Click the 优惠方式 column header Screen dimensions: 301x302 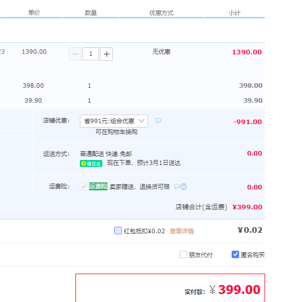[161, 12]
